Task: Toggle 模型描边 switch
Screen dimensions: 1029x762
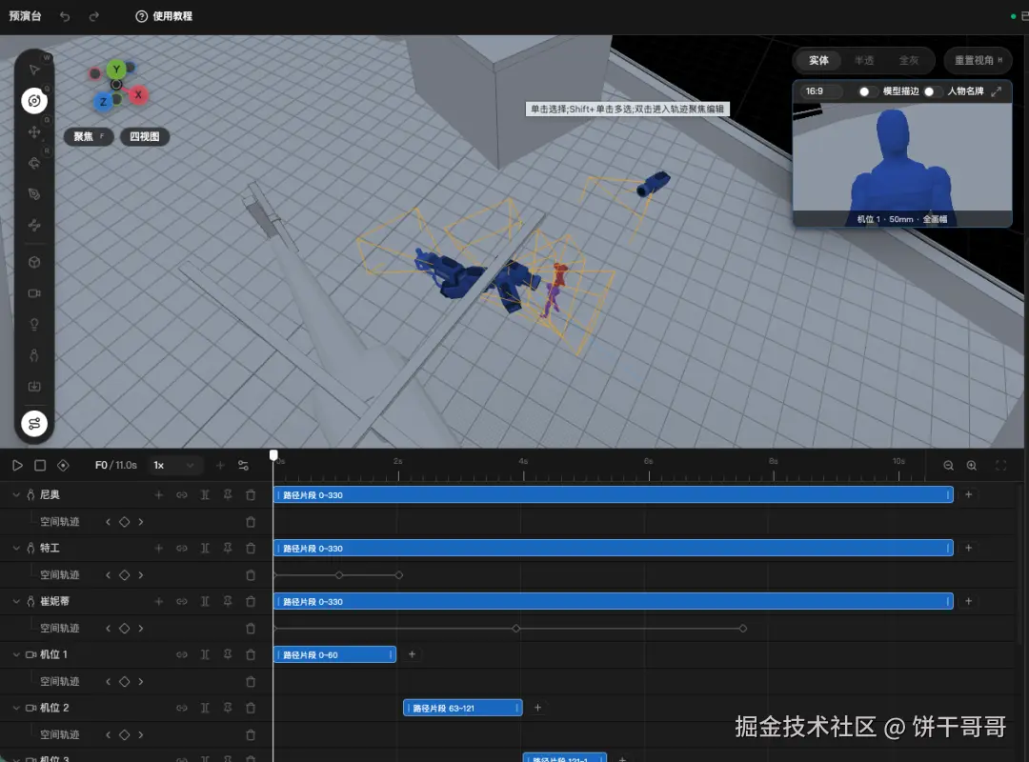Action: pyautogui.click(x=868, y=91)
